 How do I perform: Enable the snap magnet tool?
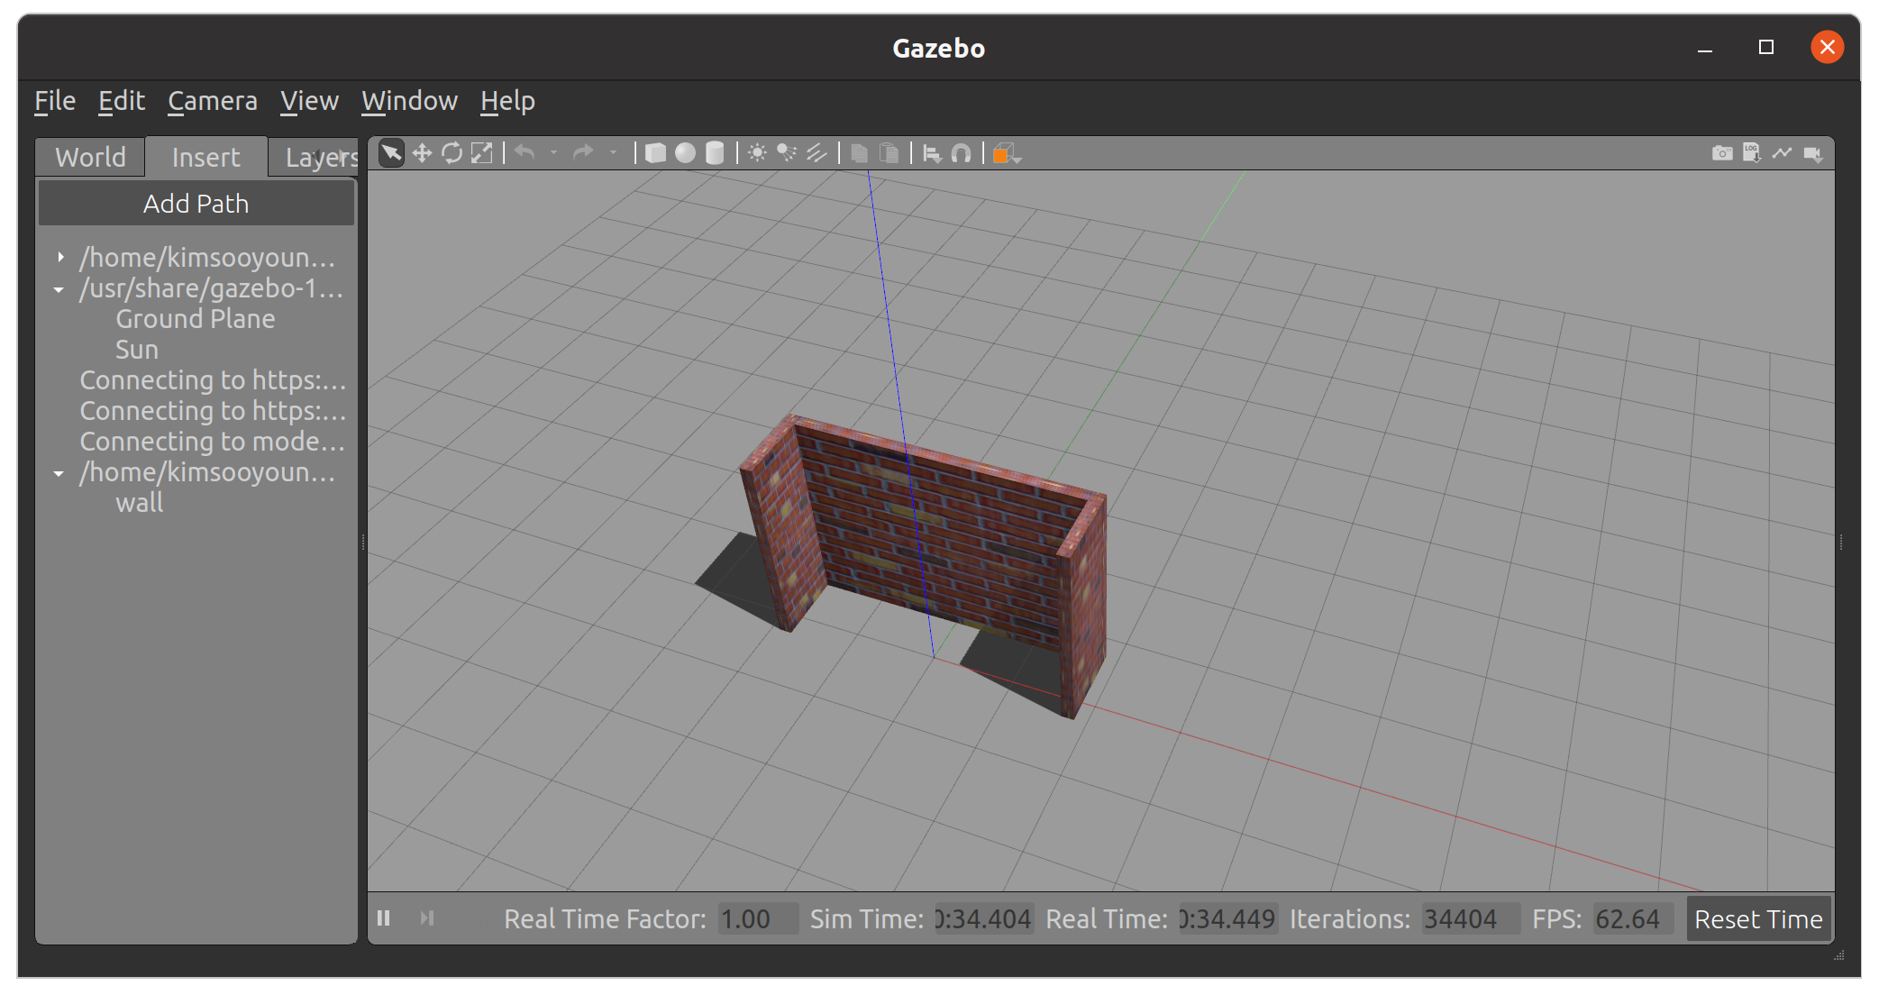[x=962, y=154]
